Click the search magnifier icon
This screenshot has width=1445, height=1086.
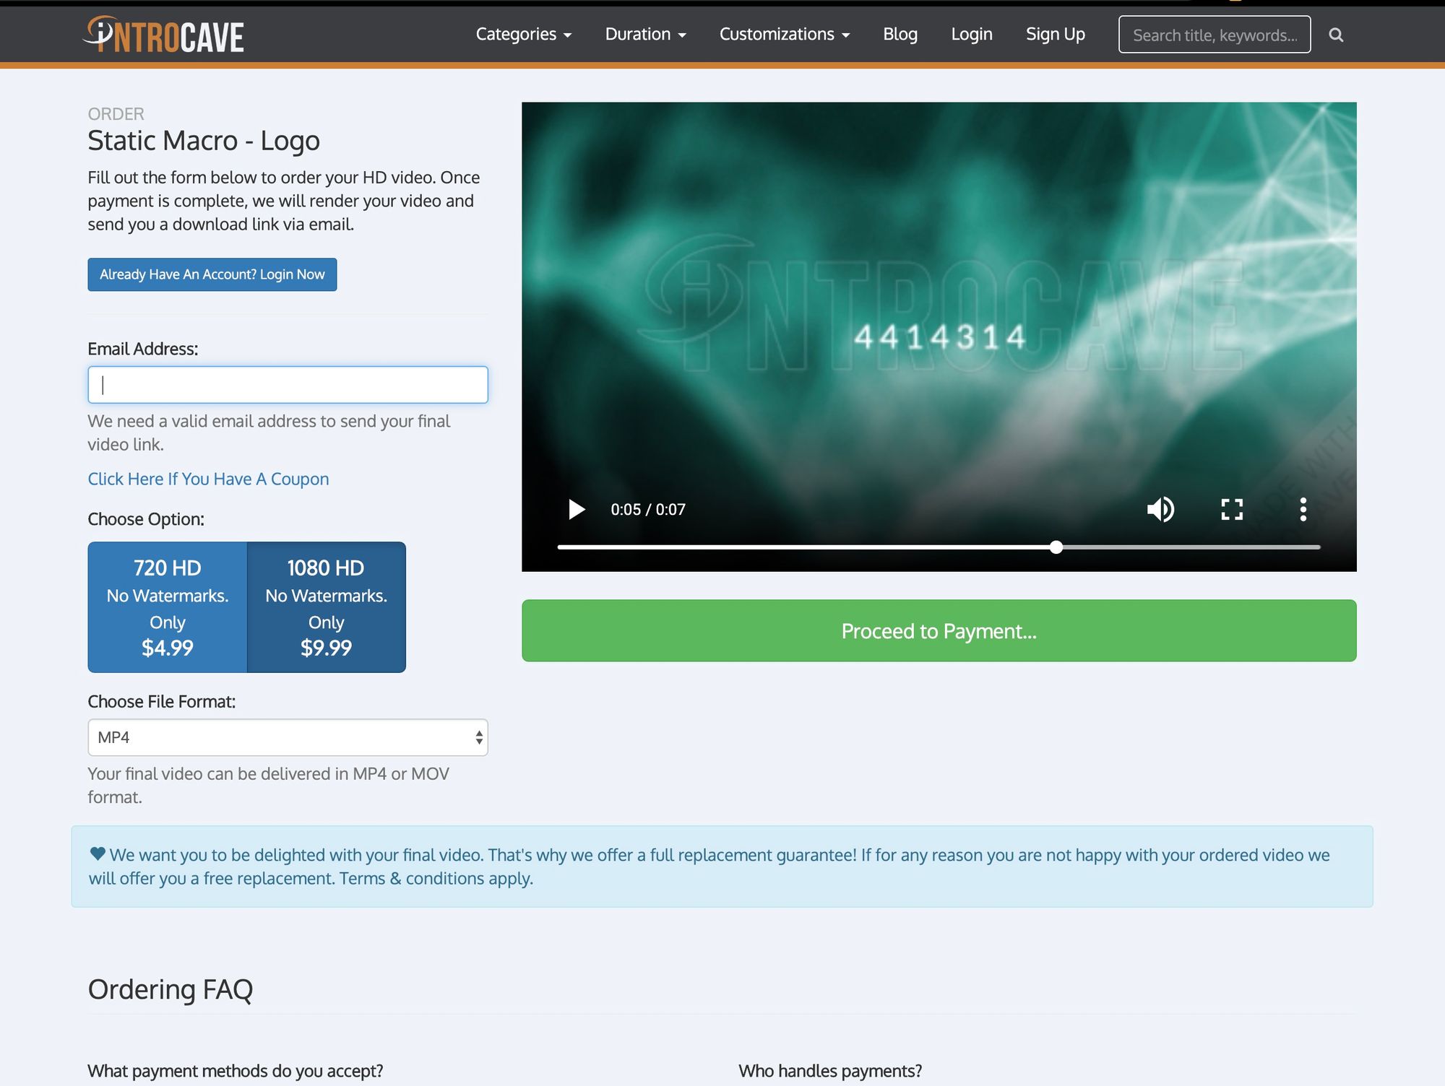pos(1336,35)
